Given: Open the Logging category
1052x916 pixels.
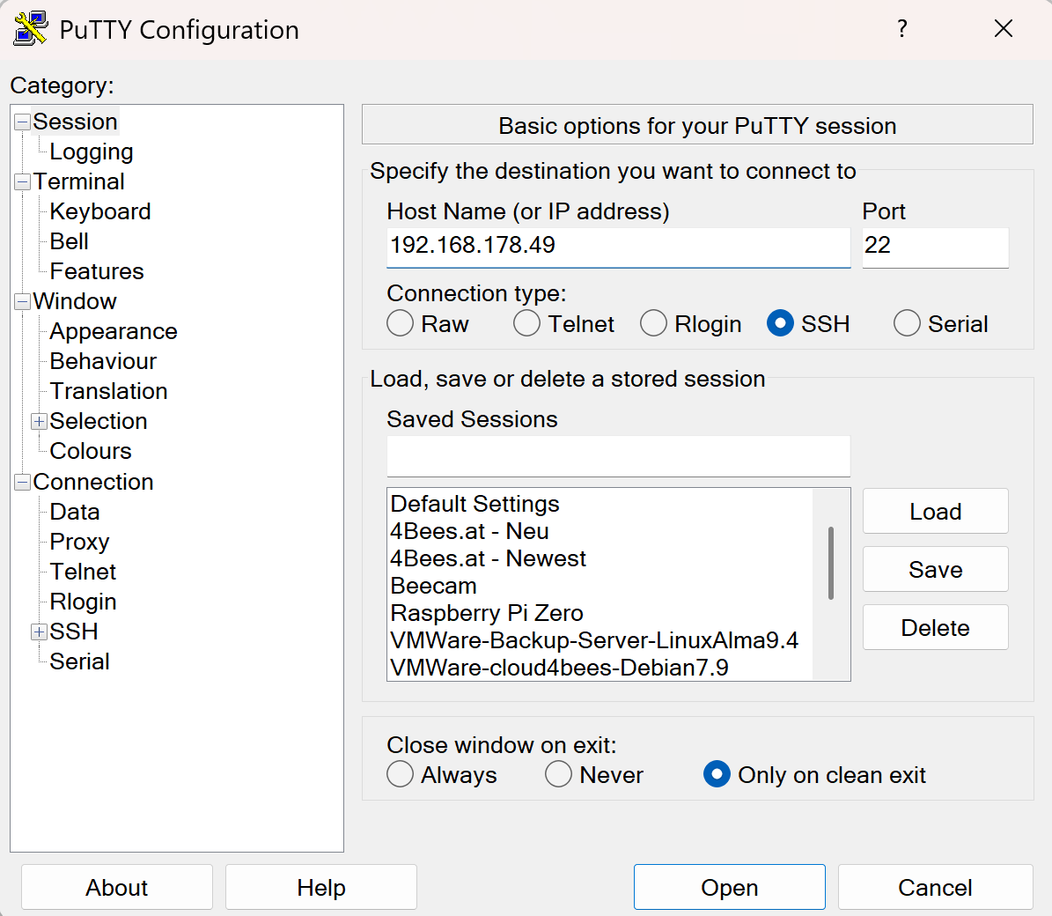Looking at the screenshot, I should click(x=92, y=151).
